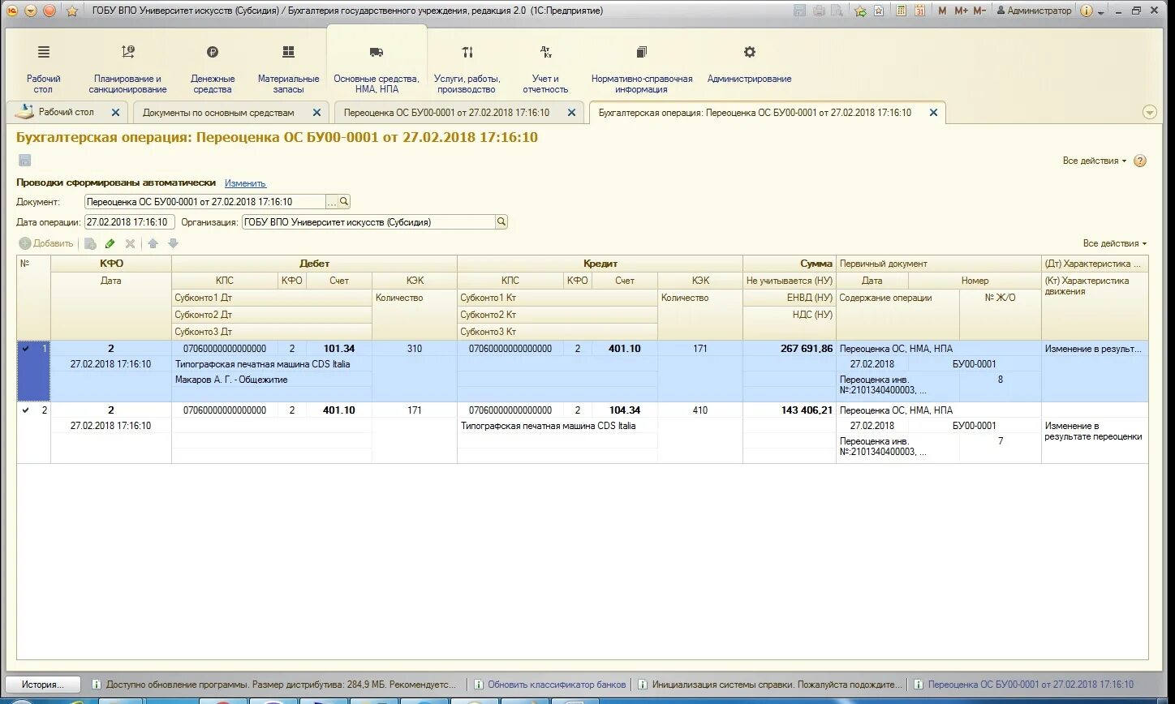Close the Переоценка ОС tab
Image resolution: width=1175 pixels, height=704 pixels.
(x=571, y=113)
